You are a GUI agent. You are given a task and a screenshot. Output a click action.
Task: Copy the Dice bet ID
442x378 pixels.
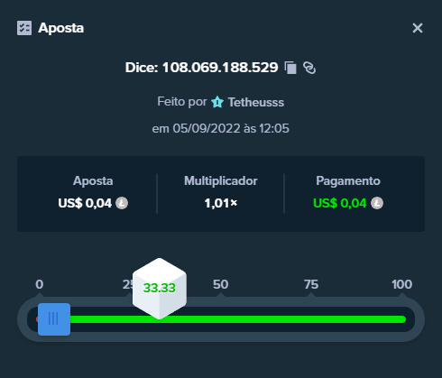290,68
